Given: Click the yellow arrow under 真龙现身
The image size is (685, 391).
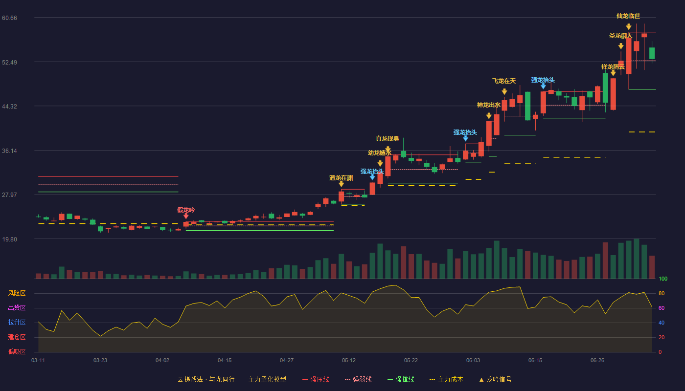Looking at the screenshot, I should pyautogui.click(x=388, y=149).
